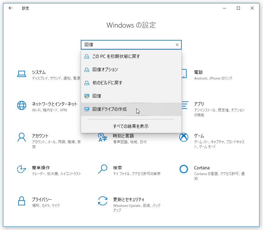Image resolution: width=263 pixels, height=230 pixels.
Task: Open the 簡単操作 category label
Action: click(41, 168)
